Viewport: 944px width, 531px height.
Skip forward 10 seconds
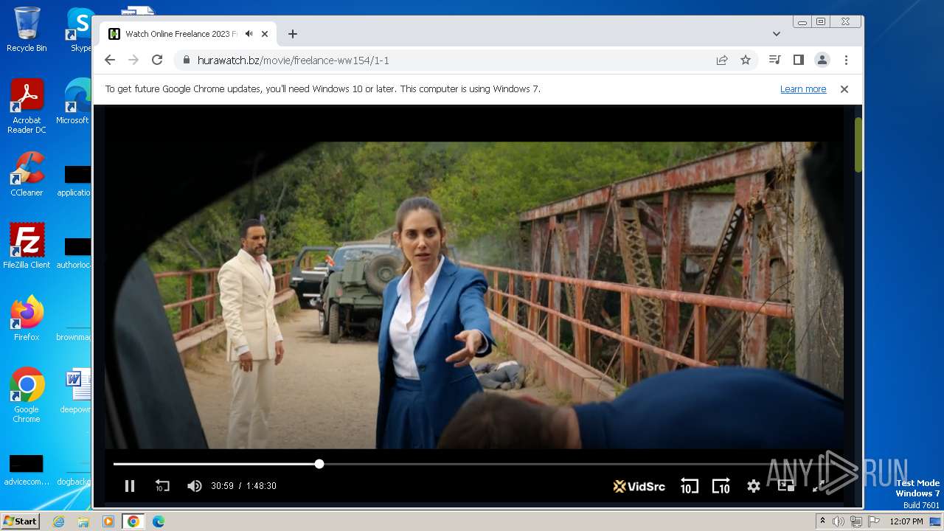click(x=721, y=486)
